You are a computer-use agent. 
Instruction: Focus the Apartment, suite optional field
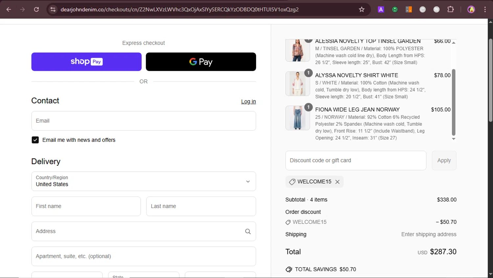pos(144,256)
